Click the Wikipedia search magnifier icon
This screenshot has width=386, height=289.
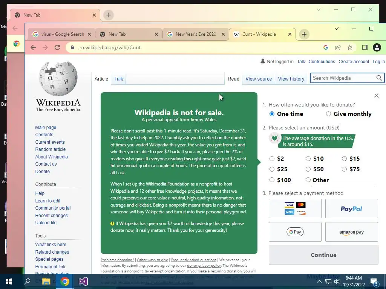click(379, 78)
